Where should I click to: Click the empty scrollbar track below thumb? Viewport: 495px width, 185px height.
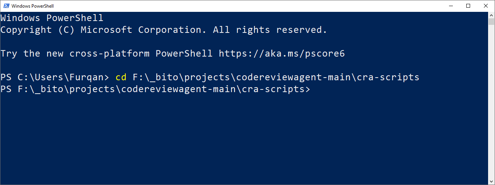click(x=491, y=102)
